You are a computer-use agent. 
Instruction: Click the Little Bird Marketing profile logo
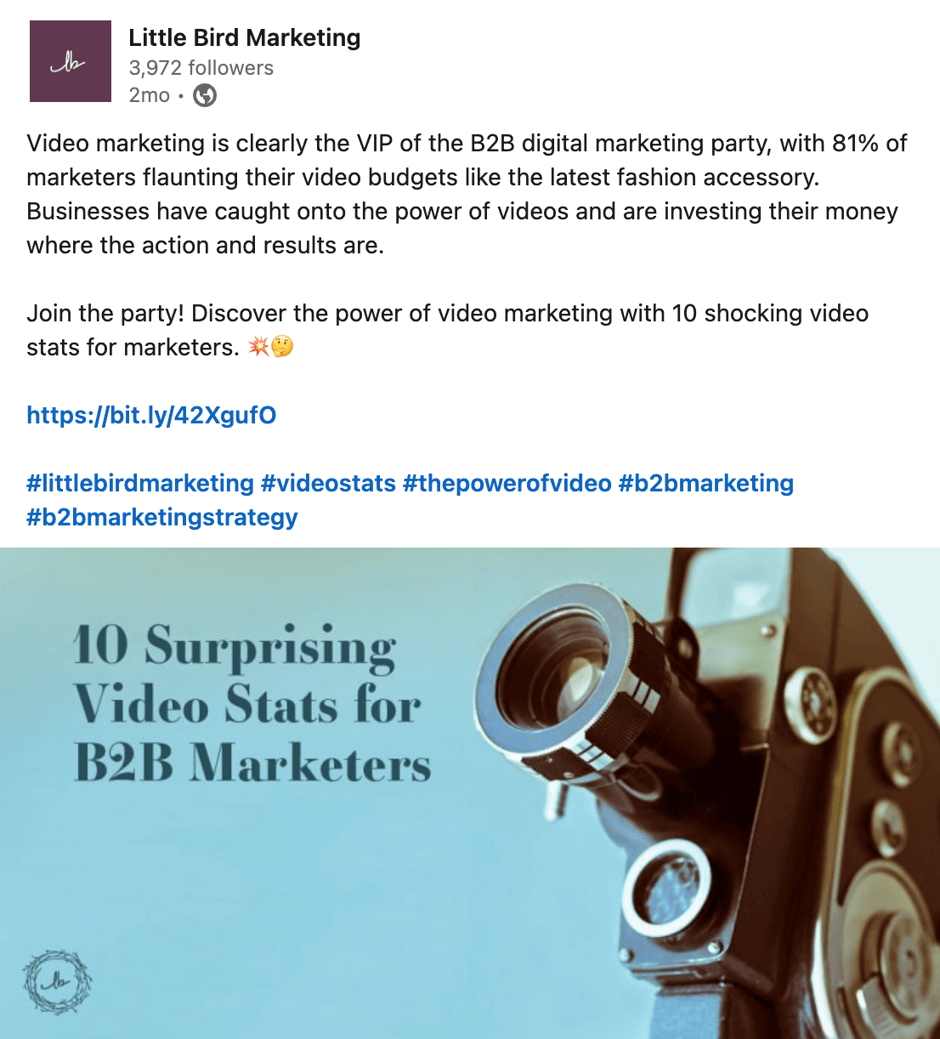pos(71,61)
